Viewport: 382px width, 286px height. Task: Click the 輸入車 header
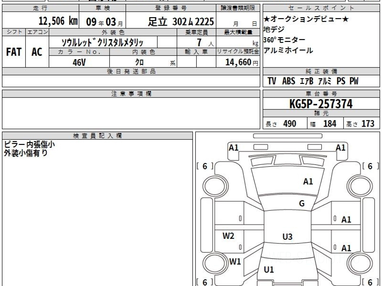click(196, 52)
